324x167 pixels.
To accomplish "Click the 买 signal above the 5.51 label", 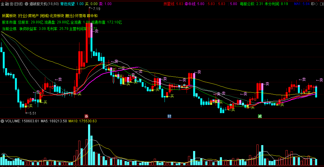I will pyautogui.click(x=29, y=106).
